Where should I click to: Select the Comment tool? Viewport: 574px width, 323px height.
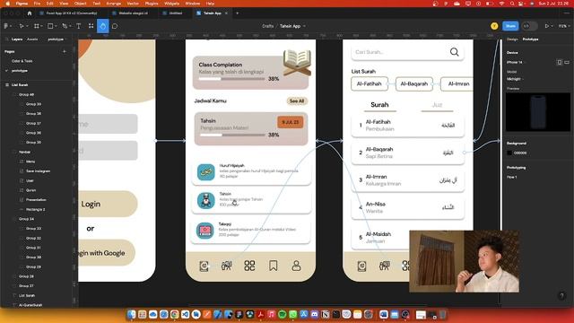(115, 26)
